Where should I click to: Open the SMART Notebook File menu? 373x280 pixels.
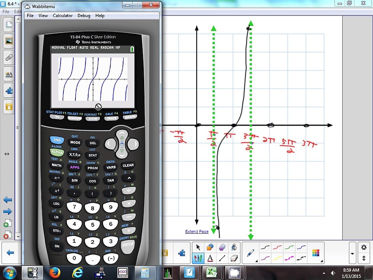click(x=6, y=11)
